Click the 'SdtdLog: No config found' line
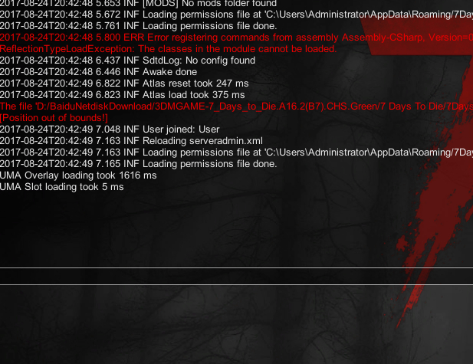Viewport: 473px width, 364px height. pyautogui.click(x=127, y=61)
